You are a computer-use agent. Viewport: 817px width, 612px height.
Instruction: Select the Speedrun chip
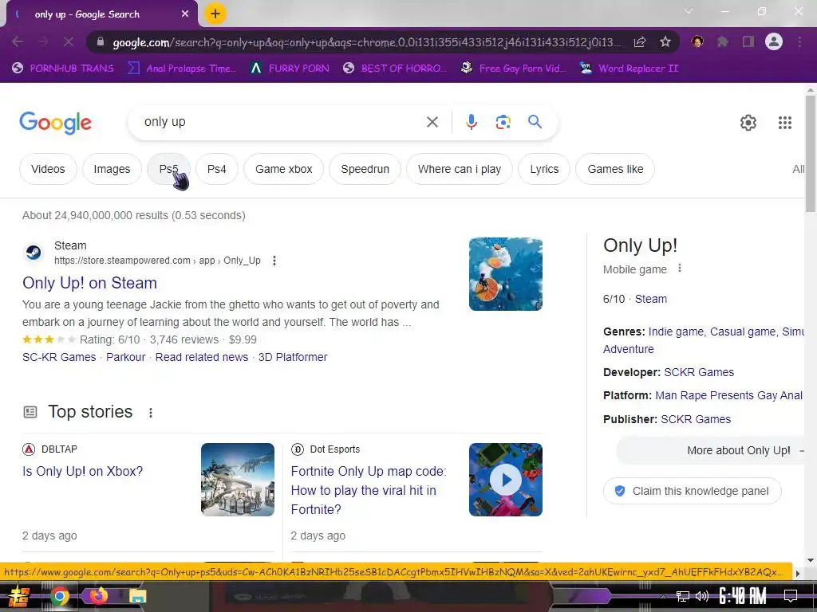(x=365, y=169)
